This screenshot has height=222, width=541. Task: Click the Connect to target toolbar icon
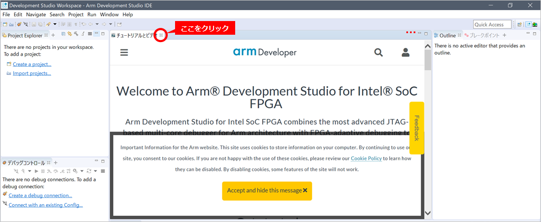[26, 24]
